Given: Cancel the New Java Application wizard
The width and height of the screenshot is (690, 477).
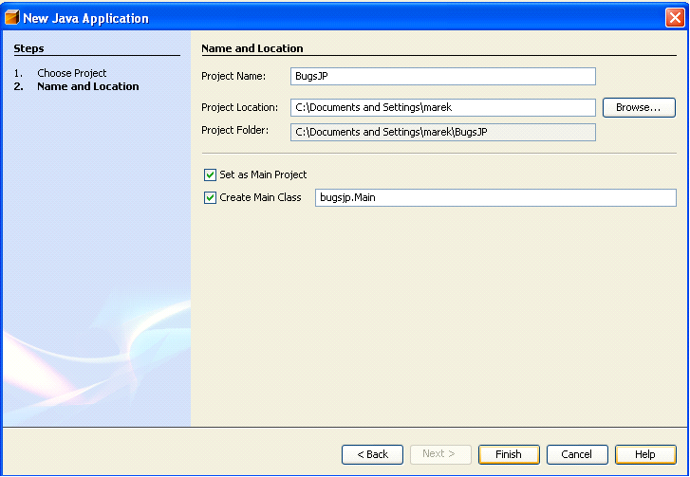Looking at the screenshot, I should coord(577,454).
